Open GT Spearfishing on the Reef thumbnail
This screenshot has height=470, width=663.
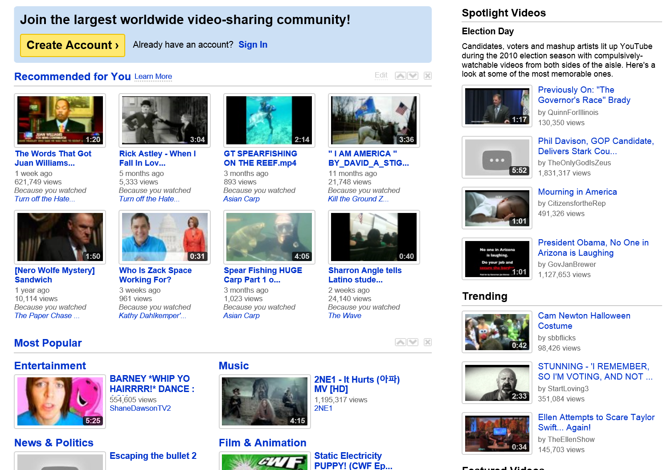pyautogui.click(x=269, y=120)
